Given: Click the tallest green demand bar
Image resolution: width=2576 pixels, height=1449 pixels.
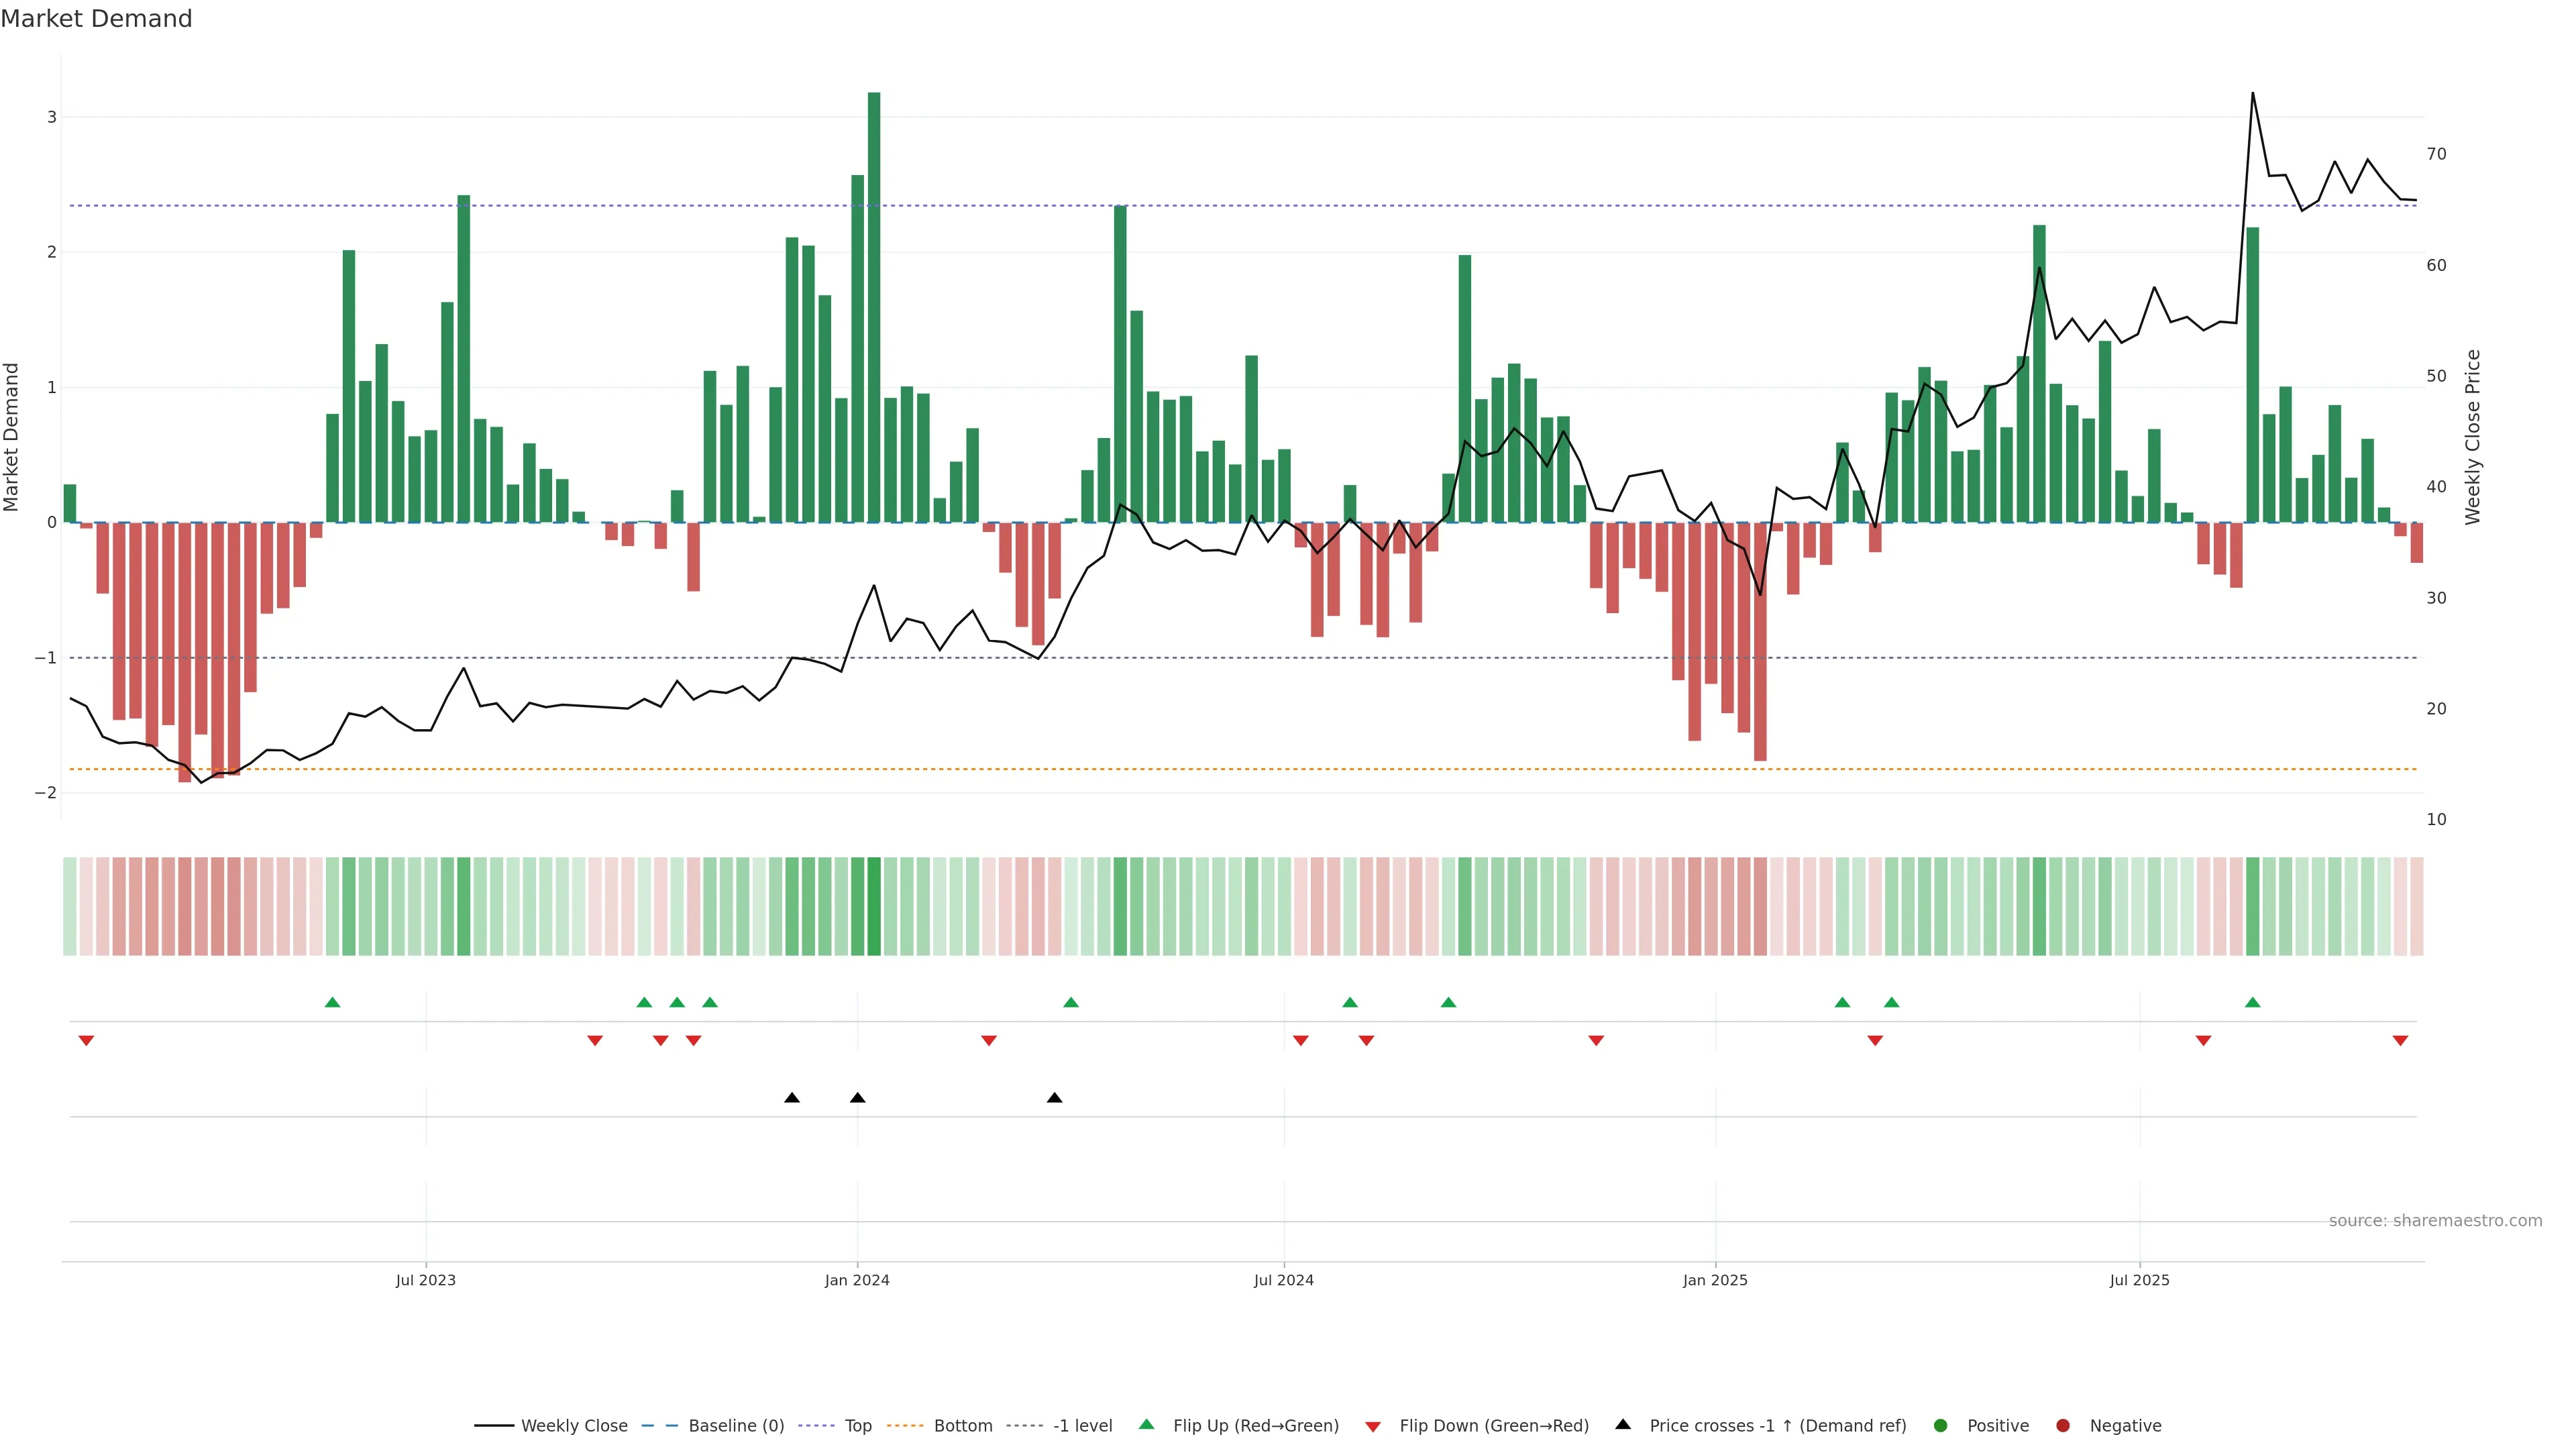Looking at the screenshot, I should click(x=873, y=300).
